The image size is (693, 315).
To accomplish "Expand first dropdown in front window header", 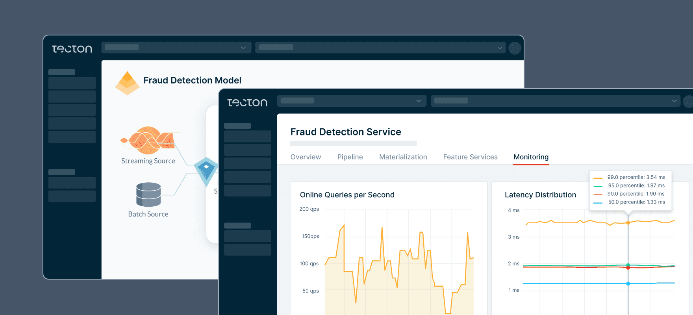I will pos(352,101).
